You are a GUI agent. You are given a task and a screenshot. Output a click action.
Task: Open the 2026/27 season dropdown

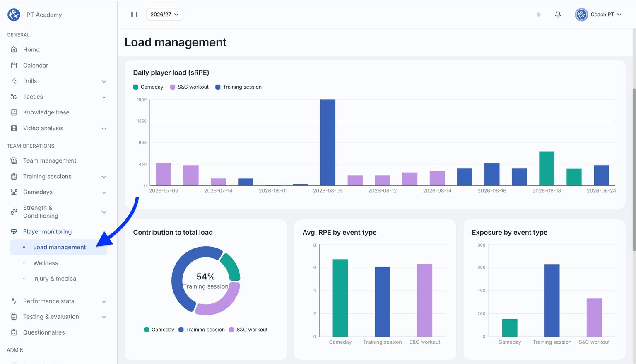[164, 15]
